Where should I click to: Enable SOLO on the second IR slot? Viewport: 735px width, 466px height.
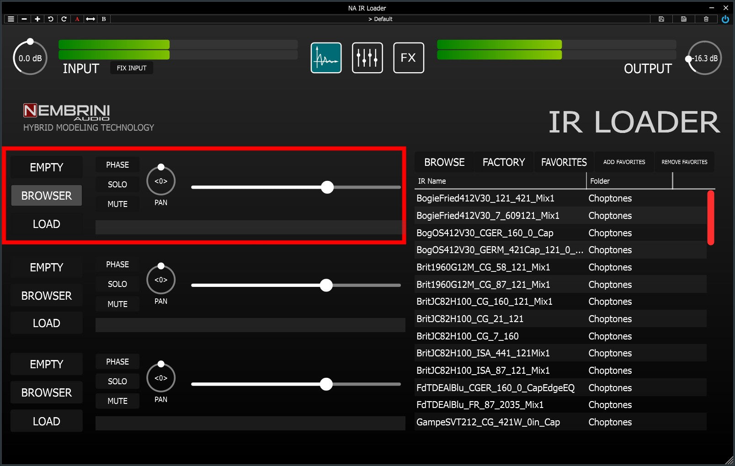pos(117,284)
